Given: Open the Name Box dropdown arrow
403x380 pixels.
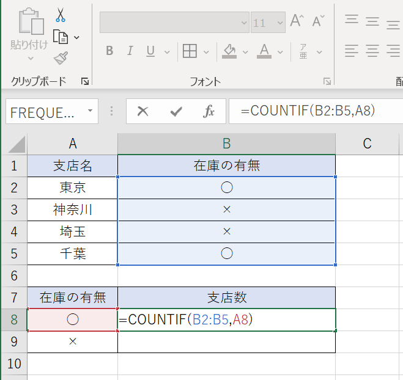Looking at the screenshot, I should coord(90,111).
